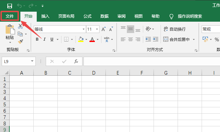Expand the 粘贴 options arrow
Screen dimensions: 220x132
pos(10,42)
